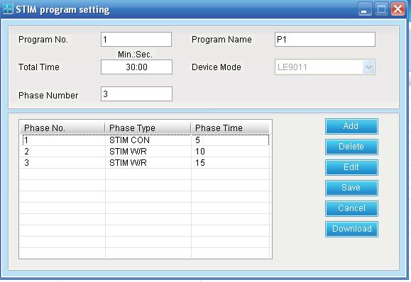The width and height of the screenshot is (411, 282).
Task: Click Phase Time value 10
Action: coord(200,152)
